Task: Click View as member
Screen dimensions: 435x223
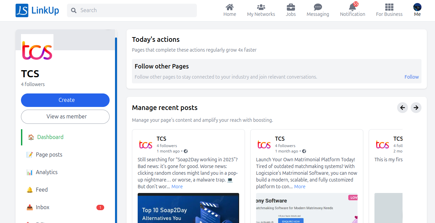Action: 65,116
